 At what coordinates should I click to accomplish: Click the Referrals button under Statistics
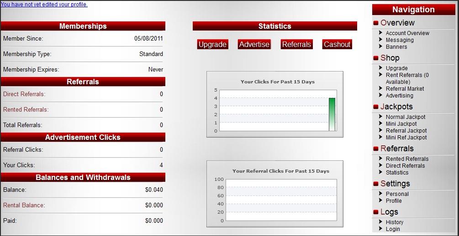pyautogui.click(x=296, y=44)
